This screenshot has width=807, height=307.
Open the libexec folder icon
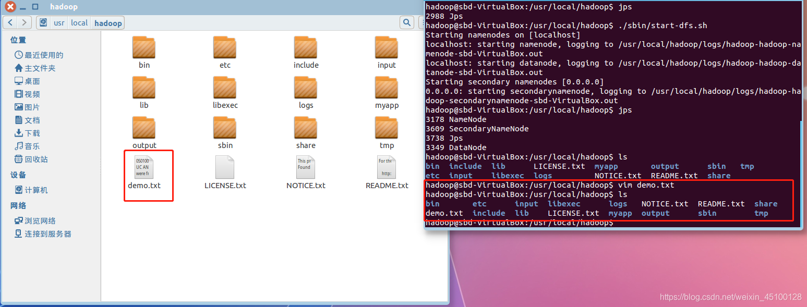pos(225,88)
